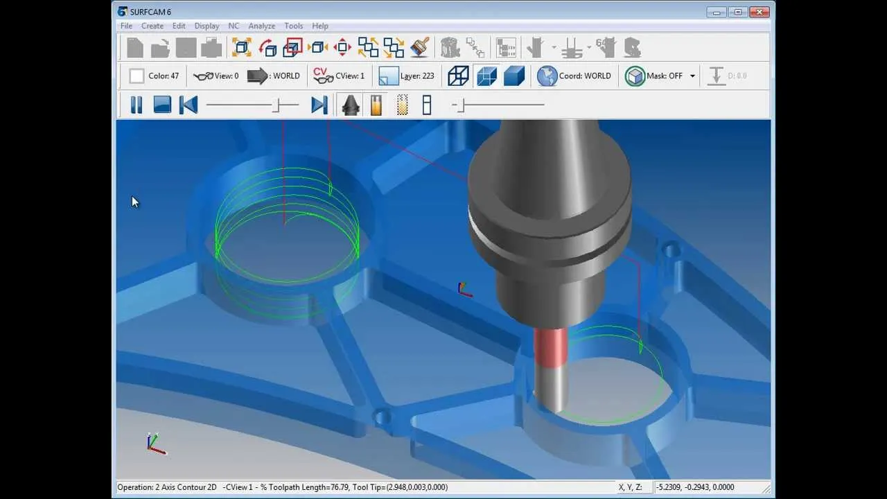This screenshot has width=887, height=499.
Task: Toggle the orange tool display icon
Action: coord(376,105)
